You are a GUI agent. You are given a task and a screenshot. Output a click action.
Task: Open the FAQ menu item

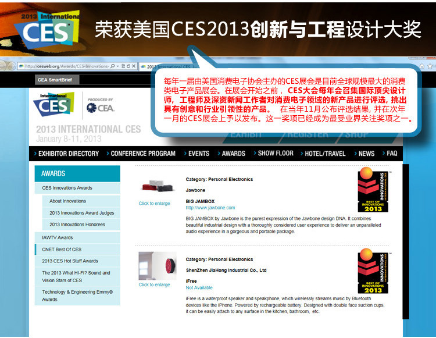coord(390,153)
